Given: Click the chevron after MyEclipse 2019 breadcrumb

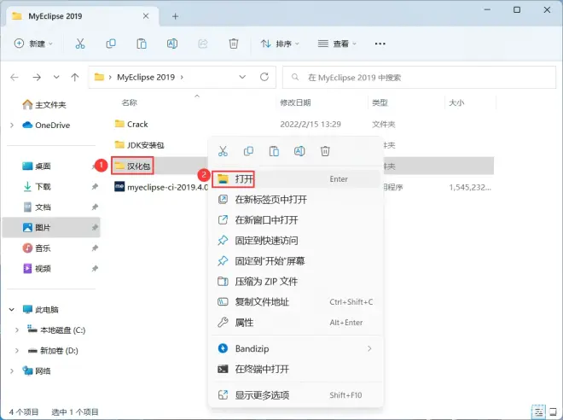Looking at the screenshot, I should click(x=182, y=77).
